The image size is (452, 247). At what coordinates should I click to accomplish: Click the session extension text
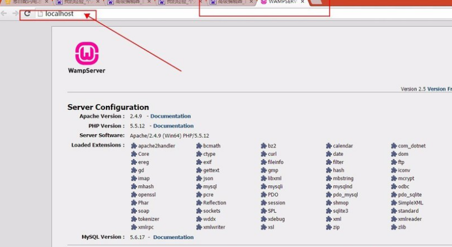276,203
